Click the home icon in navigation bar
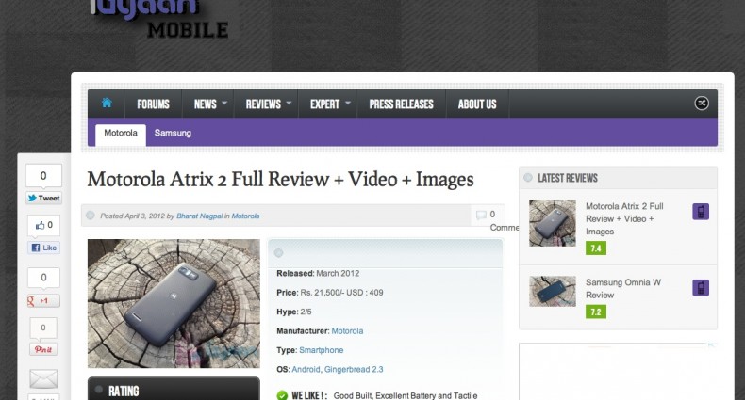This screenshot has width=745, height=400. pyautogui.click(x=108, y=104)
